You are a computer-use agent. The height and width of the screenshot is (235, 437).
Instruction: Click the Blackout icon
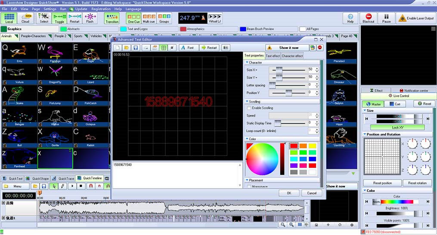pos(369,19)
